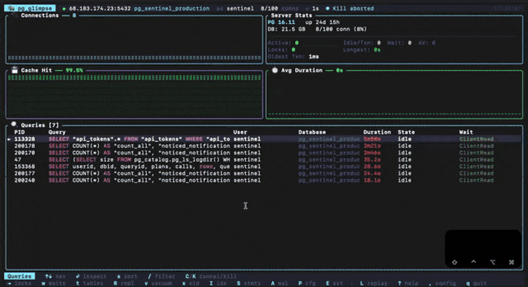Viewport: 528px width, 287px height.
Task: Click the arrow key hint for locks
Action: tap(9, 283)
